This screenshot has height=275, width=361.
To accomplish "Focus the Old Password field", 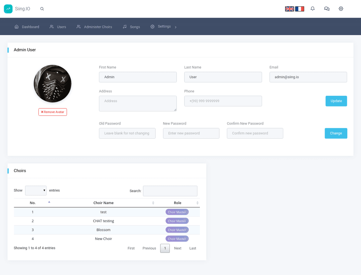I will pyautogui.click(x=127, y=133).
